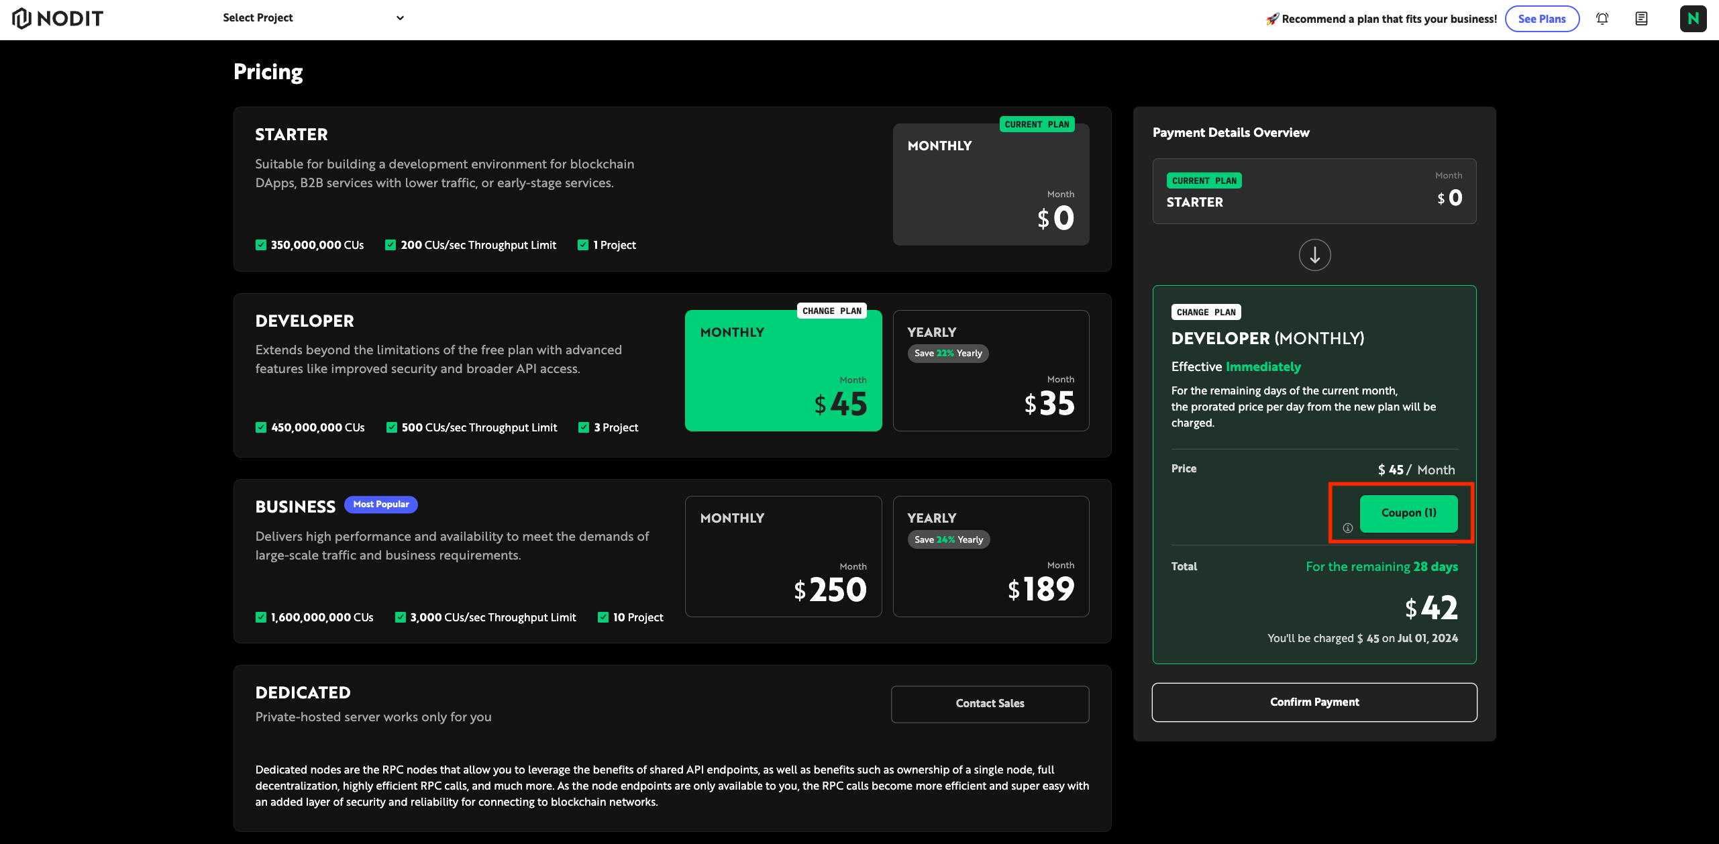Click the Confirm Payment button

pos(1314,702)
